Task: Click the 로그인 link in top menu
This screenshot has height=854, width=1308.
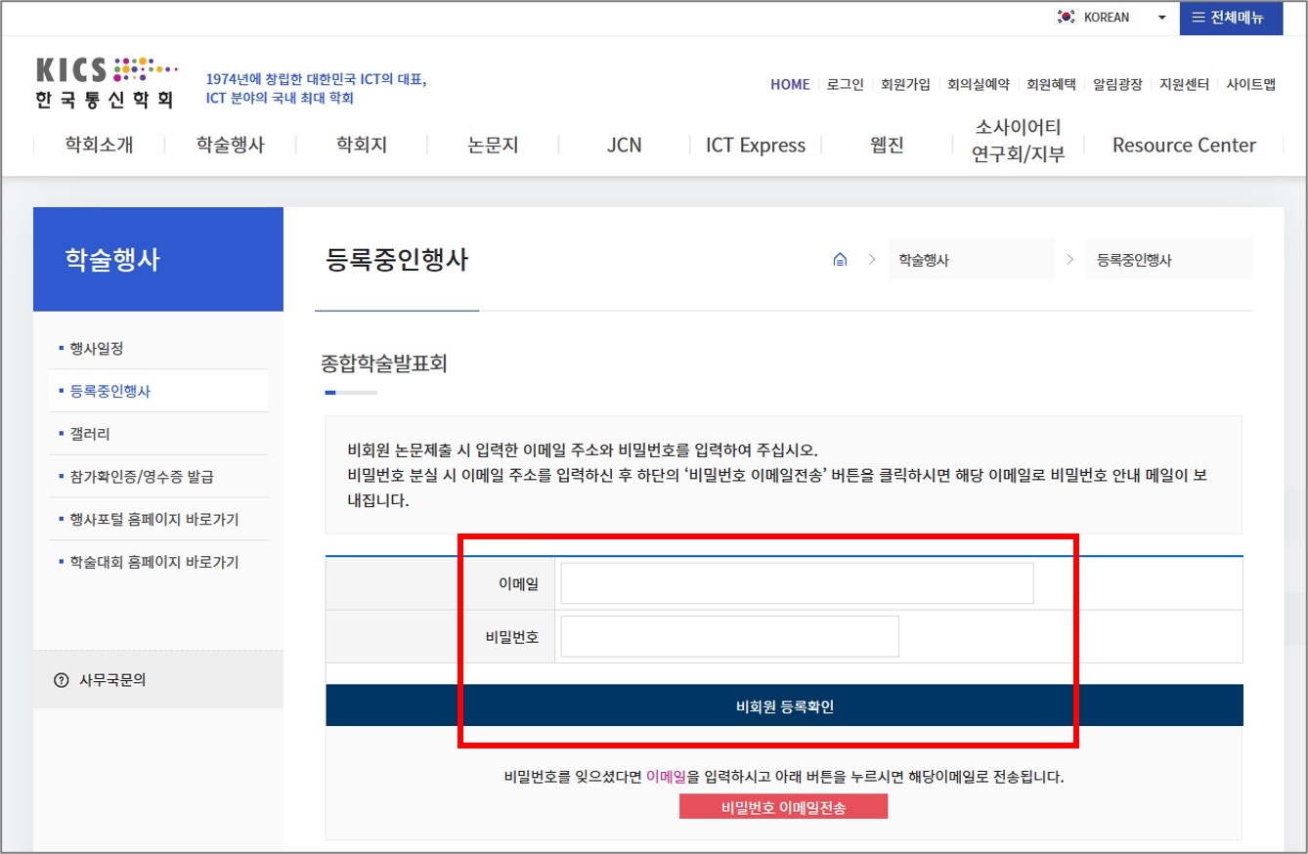Action: click(x=845, y=85)
